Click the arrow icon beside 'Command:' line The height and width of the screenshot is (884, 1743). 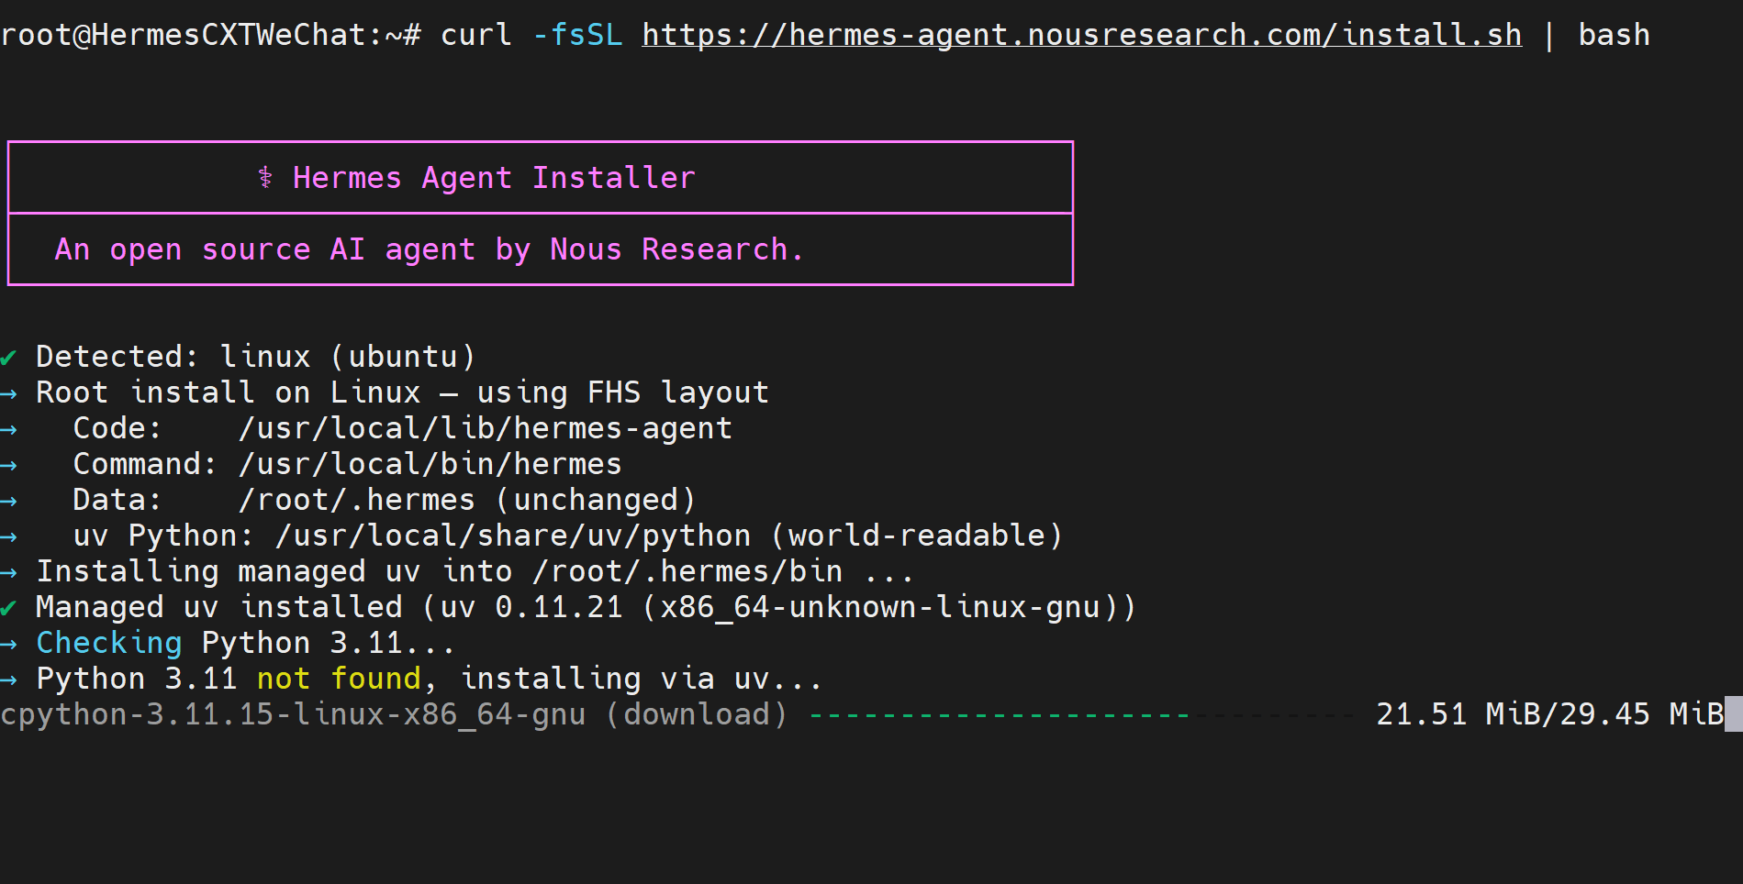click(8, 465)
